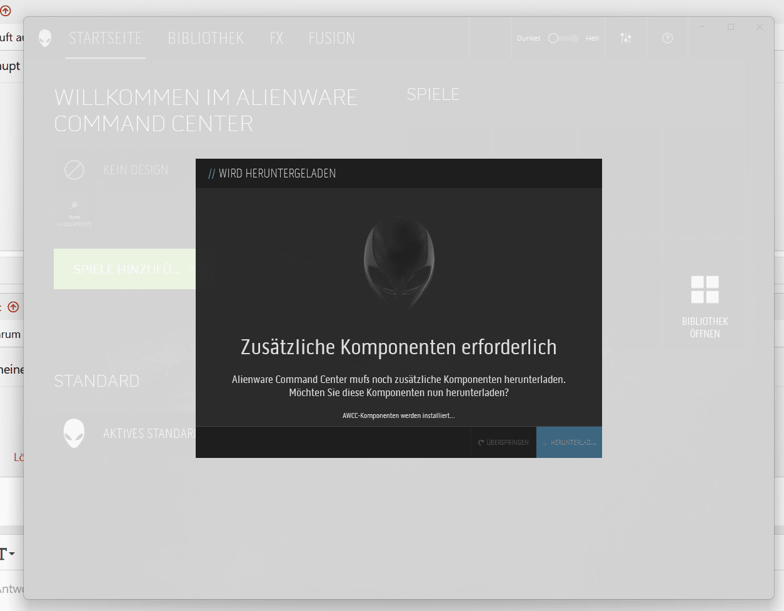
Task: Click the large alien head image in dialog
Action: click(x=399, y=265)
